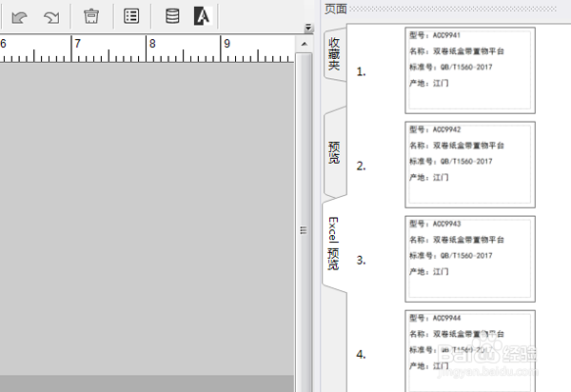Expand the toolbar overflow arrow
The image size is (571, 392).
point(308,28)
